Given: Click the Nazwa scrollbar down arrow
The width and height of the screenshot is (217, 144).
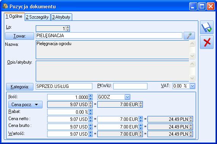Looking at the screenshot, I should tap(192, 56).
